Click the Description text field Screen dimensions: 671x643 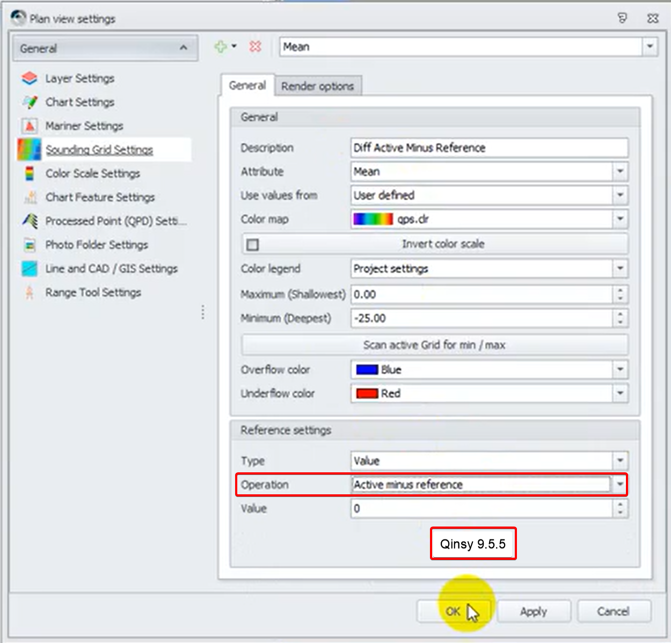click(x=489, y=148)
